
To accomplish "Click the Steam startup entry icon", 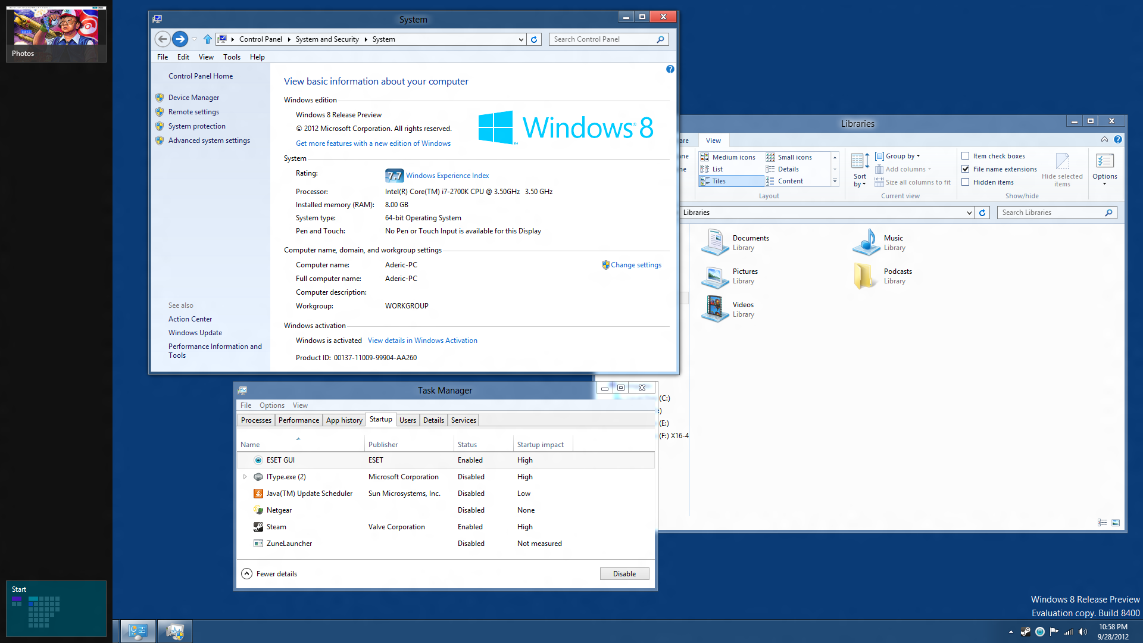I will tap(258, 527).
